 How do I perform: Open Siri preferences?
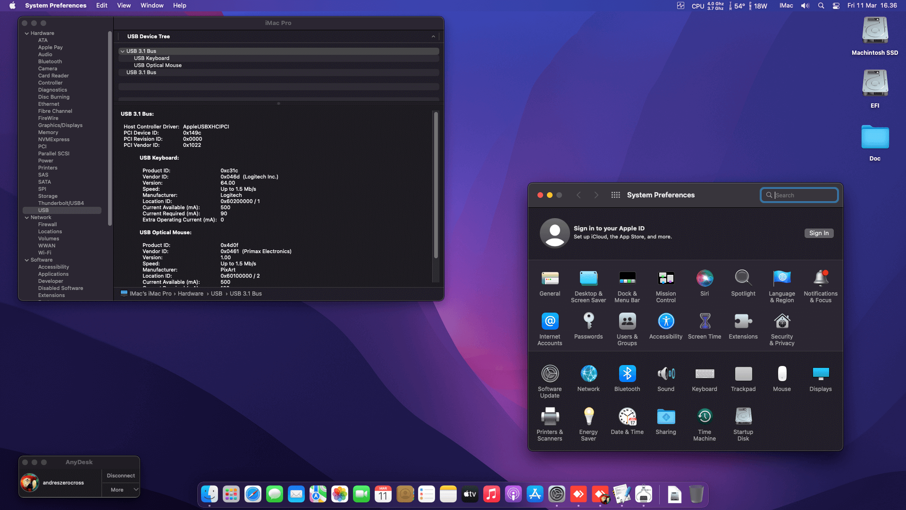pos(705,283)
